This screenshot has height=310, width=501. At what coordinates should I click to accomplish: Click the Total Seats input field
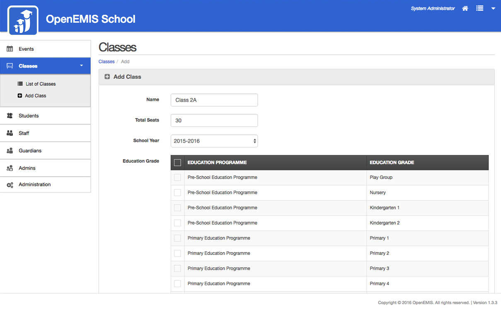coord(214,120)
